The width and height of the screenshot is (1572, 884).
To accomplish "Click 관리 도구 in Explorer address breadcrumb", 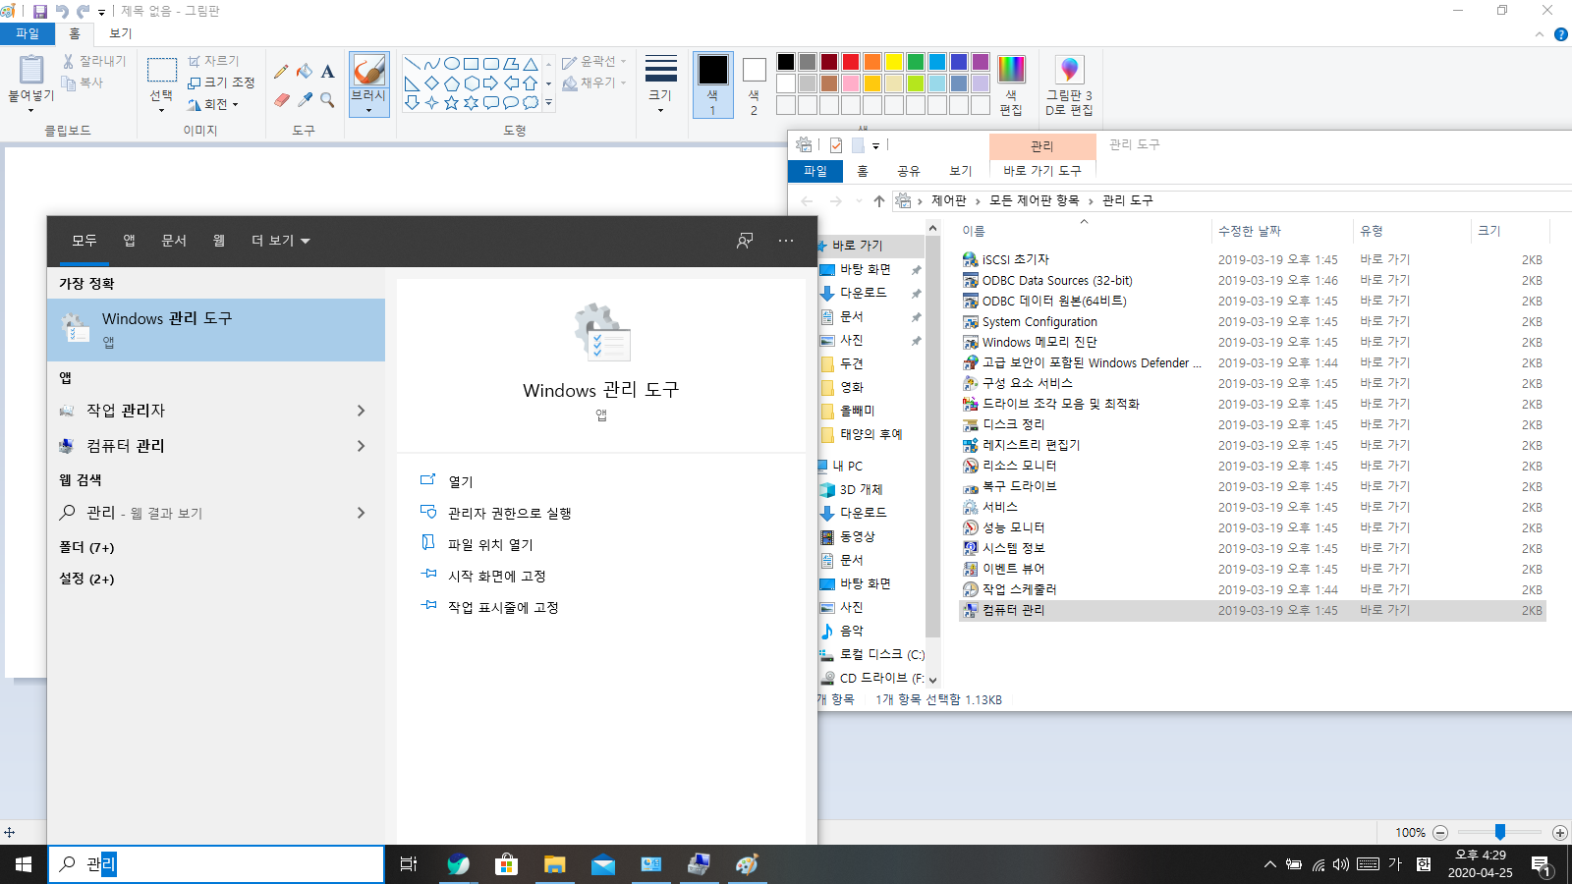I will tap(1128, 200).
